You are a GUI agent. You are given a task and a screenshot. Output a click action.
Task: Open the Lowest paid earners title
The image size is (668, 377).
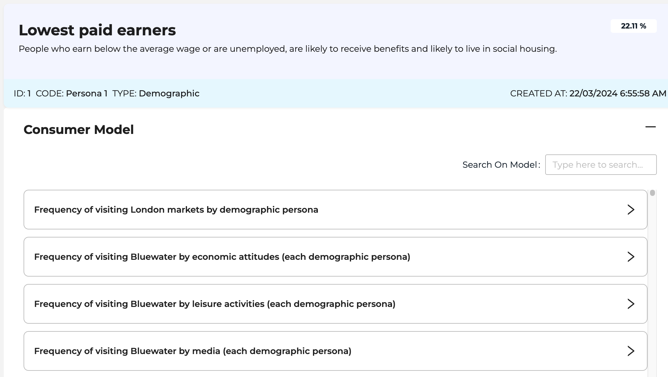(97, 30)
